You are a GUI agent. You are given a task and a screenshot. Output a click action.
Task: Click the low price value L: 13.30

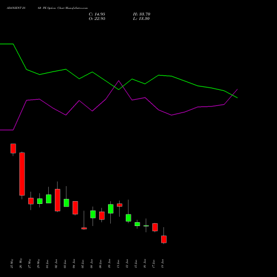coord(141,19)
